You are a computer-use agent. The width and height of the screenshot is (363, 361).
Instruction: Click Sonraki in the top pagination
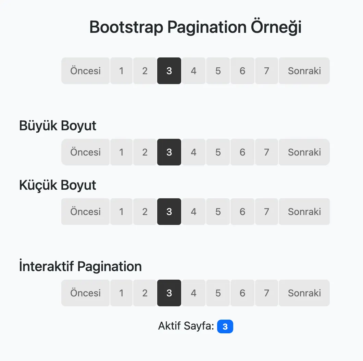[x=304, y=71]
